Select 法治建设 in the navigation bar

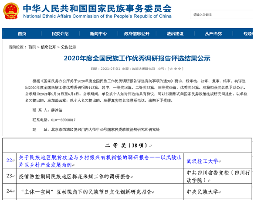(175, 33)
